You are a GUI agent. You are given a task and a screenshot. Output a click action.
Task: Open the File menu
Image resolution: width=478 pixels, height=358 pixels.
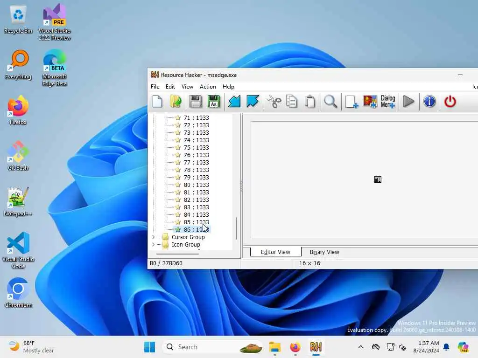click(155, 87)
